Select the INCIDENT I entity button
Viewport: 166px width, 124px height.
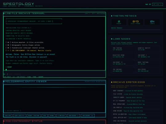click(x=73, y=115)
